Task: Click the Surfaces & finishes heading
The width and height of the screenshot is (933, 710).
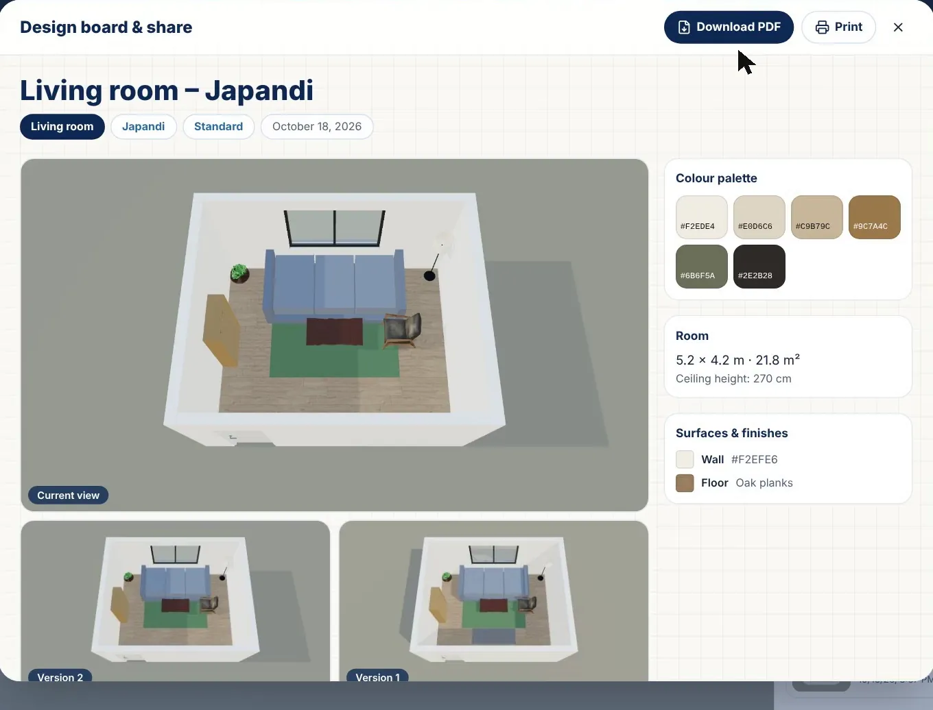Action: [x=731, y=433]
